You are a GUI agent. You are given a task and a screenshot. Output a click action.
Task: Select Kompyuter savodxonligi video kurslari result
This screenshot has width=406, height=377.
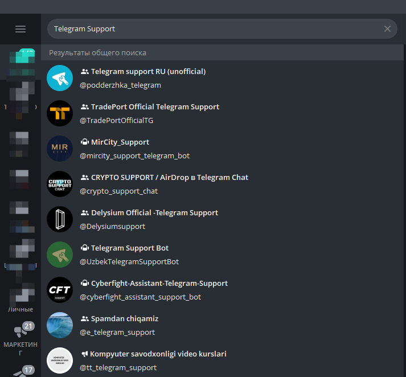pyautogui.click(x=222, y=360)
